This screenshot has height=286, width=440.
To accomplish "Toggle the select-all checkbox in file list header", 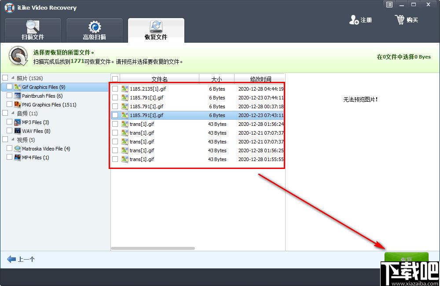I will 115,79.
